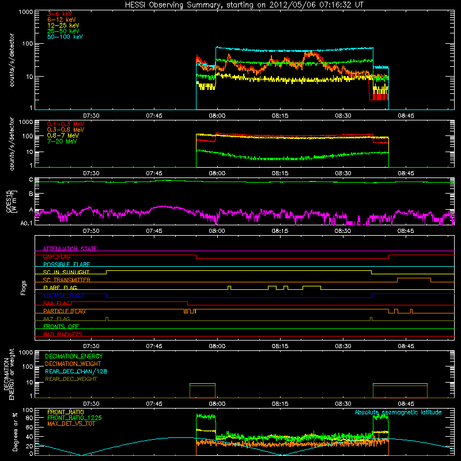This screenshot has height=461, width=461.
Task: Click the ATTENUATOR_STATE flag label
Action: 70,249
